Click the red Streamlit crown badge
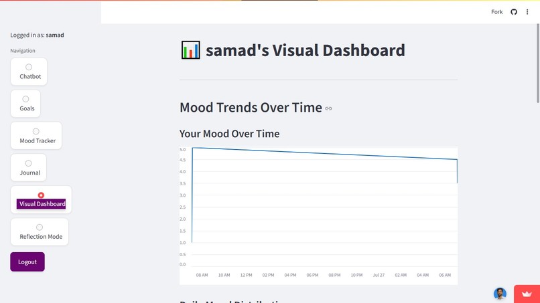 pos(527,294)
